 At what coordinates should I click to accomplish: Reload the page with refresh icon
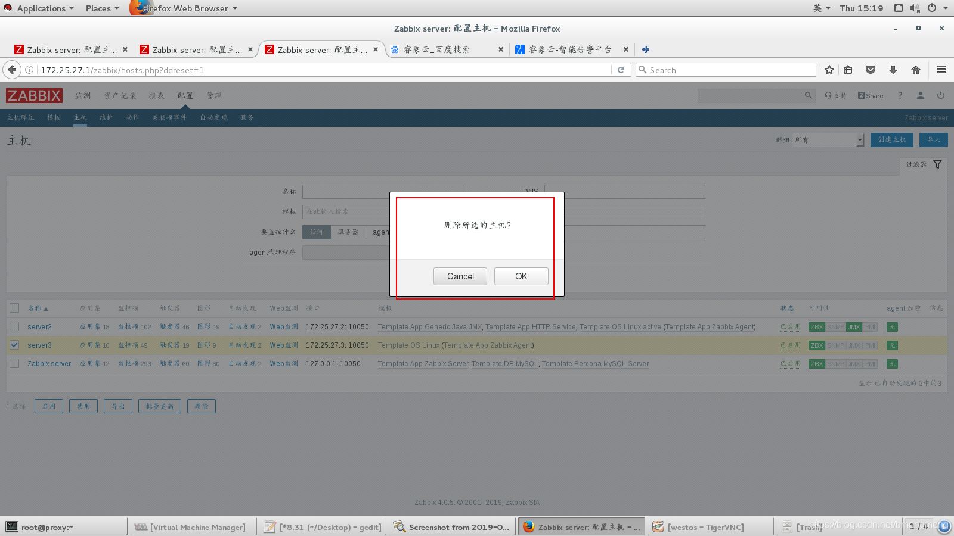click(621, 70)
